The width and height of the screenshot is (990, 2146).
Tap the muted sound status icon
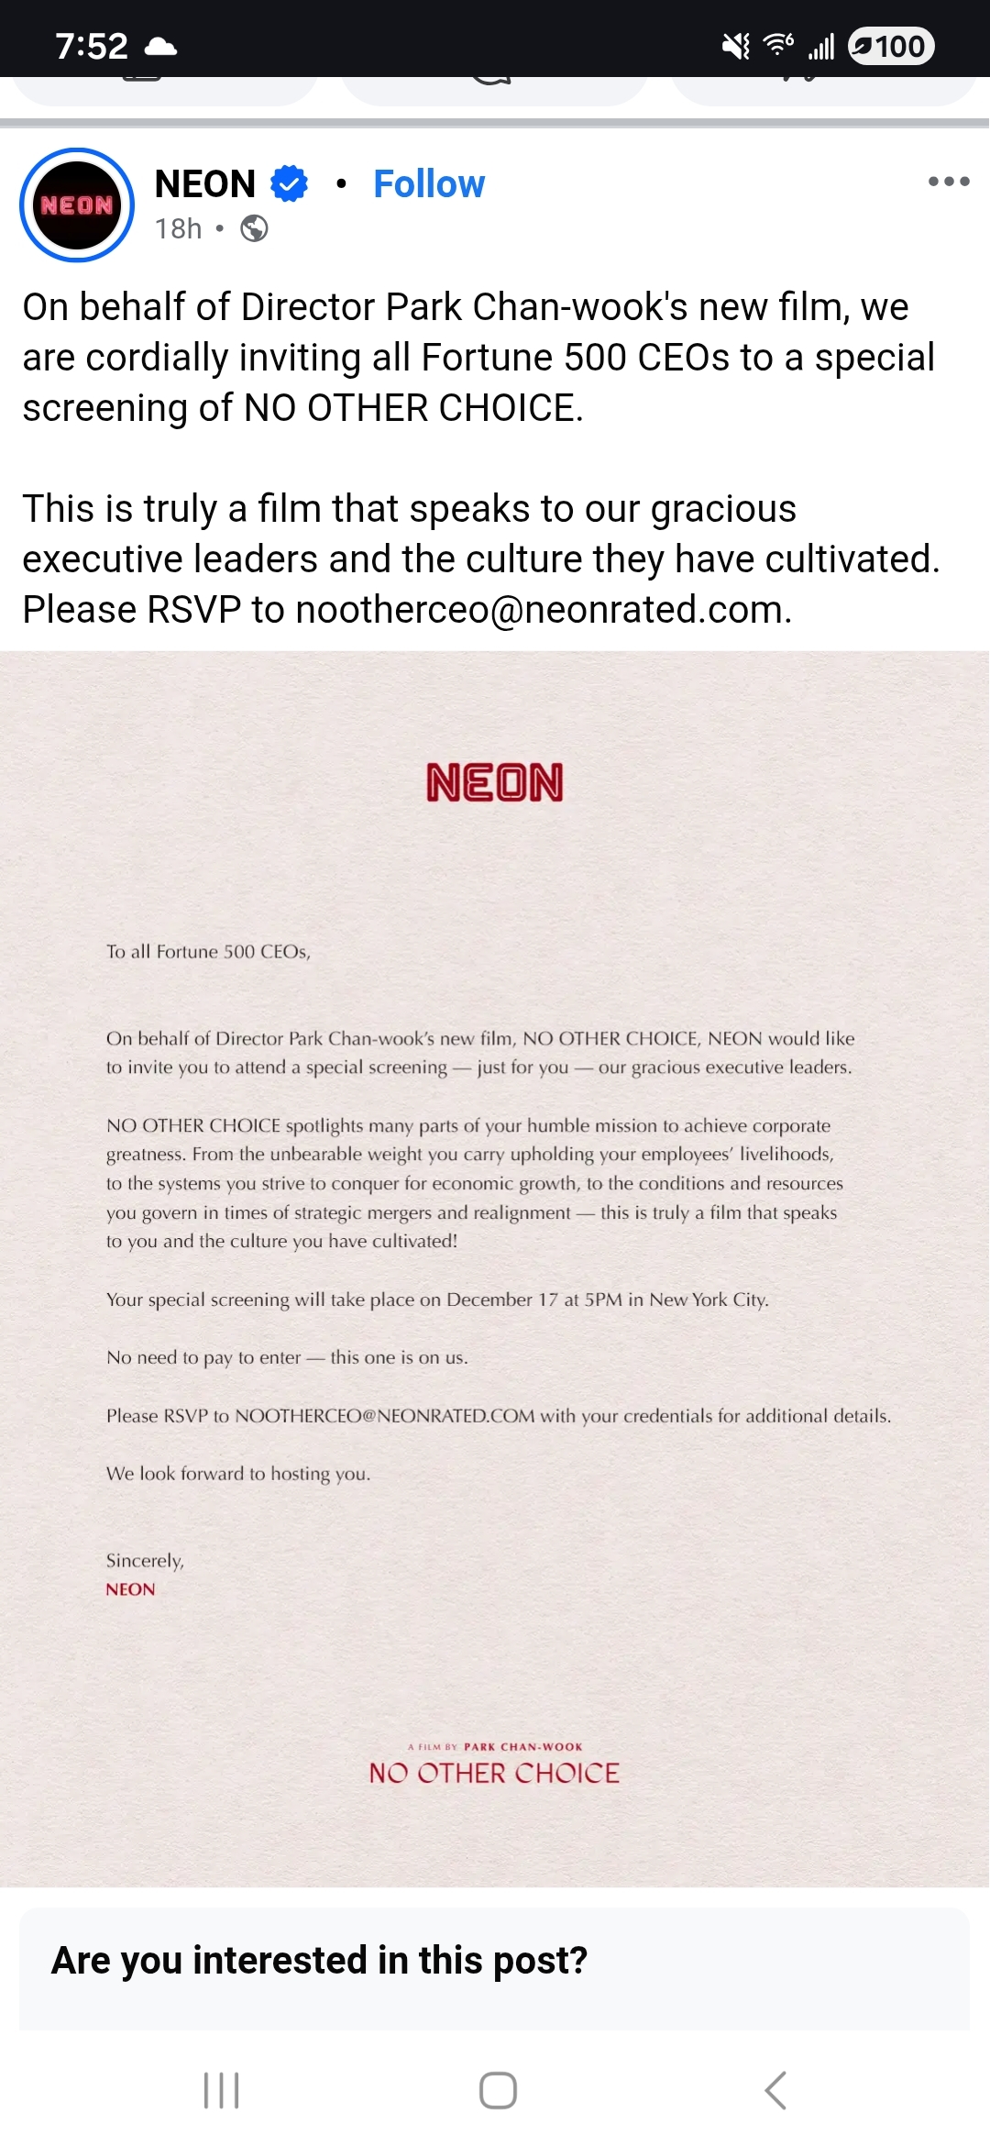pyautogui.click(x=735, y=46)
